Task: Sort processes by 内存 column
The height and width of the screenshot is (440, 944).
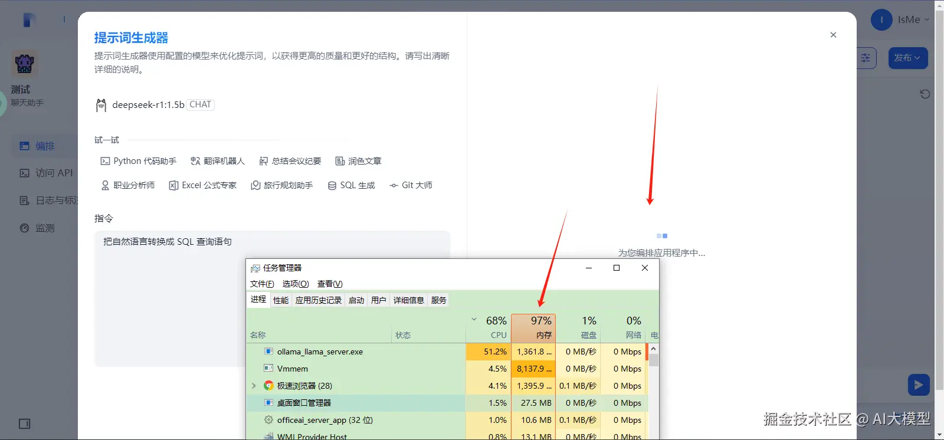Action: pos(533,328)
